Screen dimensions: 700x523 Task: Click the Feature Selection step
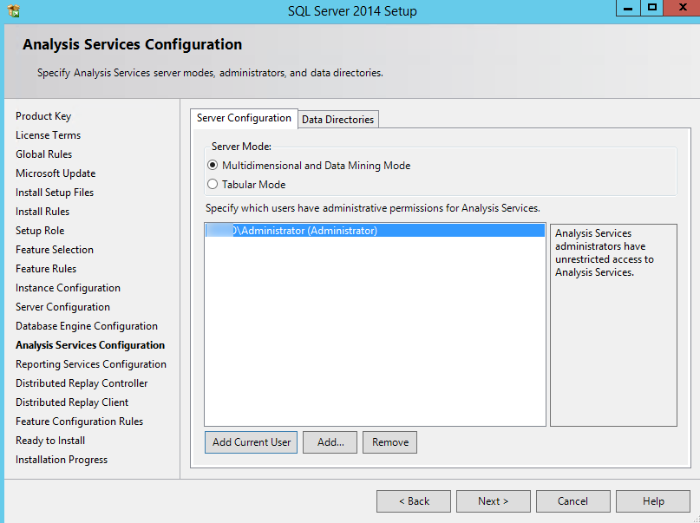55,250
